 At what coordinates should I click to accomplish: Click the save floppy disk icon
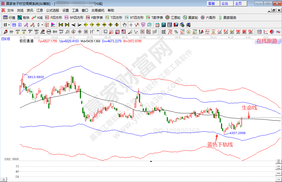(176, 25)
